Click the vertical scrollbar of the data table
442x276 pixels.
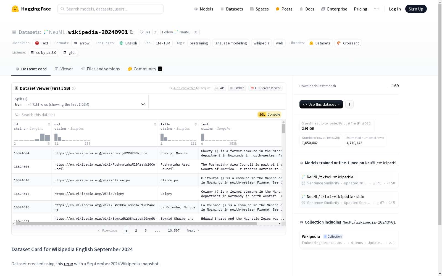point(283,128)
